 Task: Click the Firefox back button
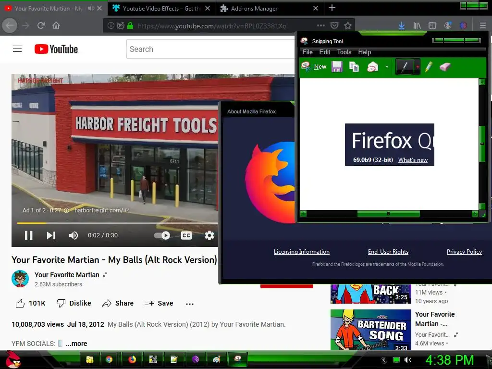coord(10,25)
